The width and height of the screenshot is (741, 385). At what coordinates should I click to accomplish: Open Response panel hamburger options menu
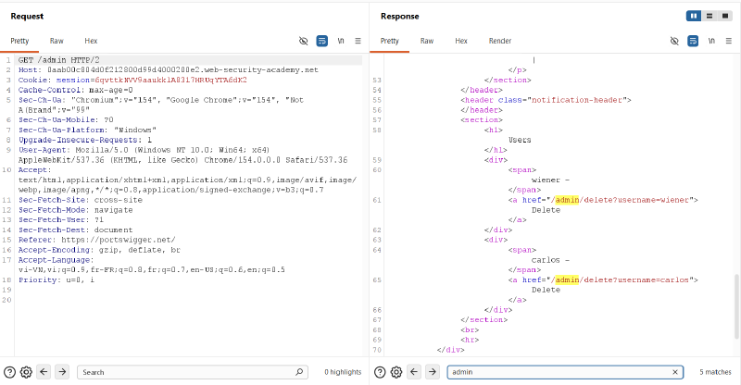point(729,41)
